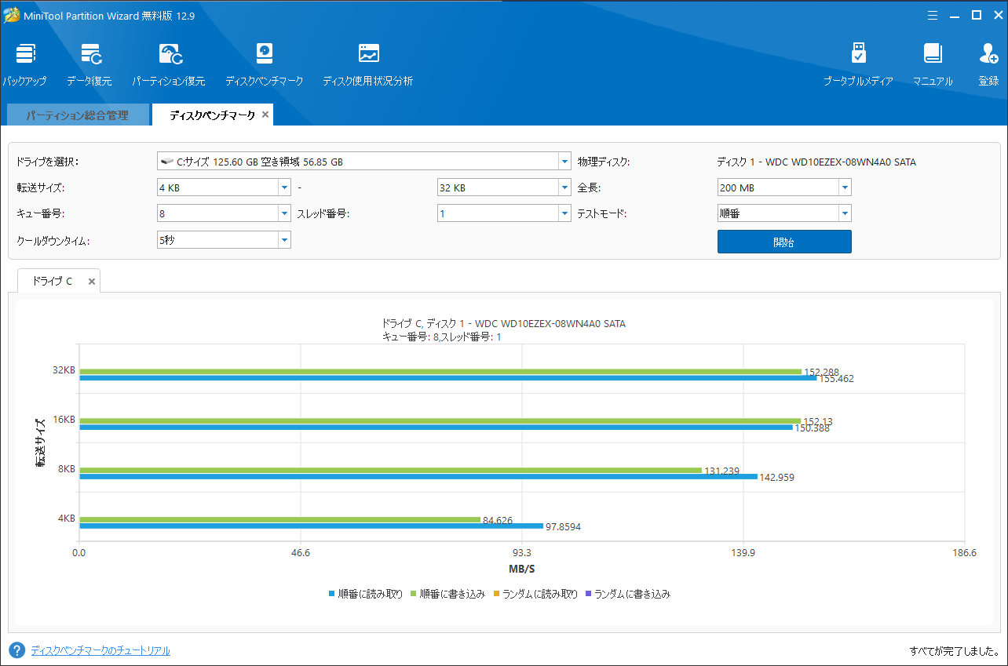The image size is (1008, 666).
Task: Click the 4KB axis label
Action: tap(67, 519)
